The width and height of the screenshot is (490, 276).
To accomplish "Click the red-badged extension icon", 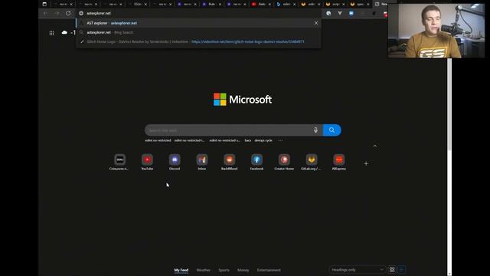I will pyautogui.click(x=385, y=14).
